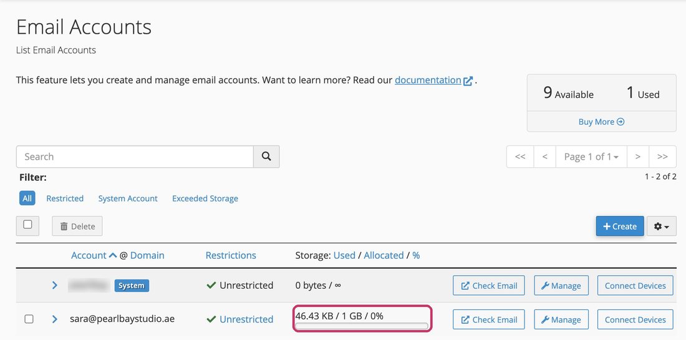Click the Unrestricted link for sara@pearlbaystudio.ae

pyautogui.click(x=246, y=319)
